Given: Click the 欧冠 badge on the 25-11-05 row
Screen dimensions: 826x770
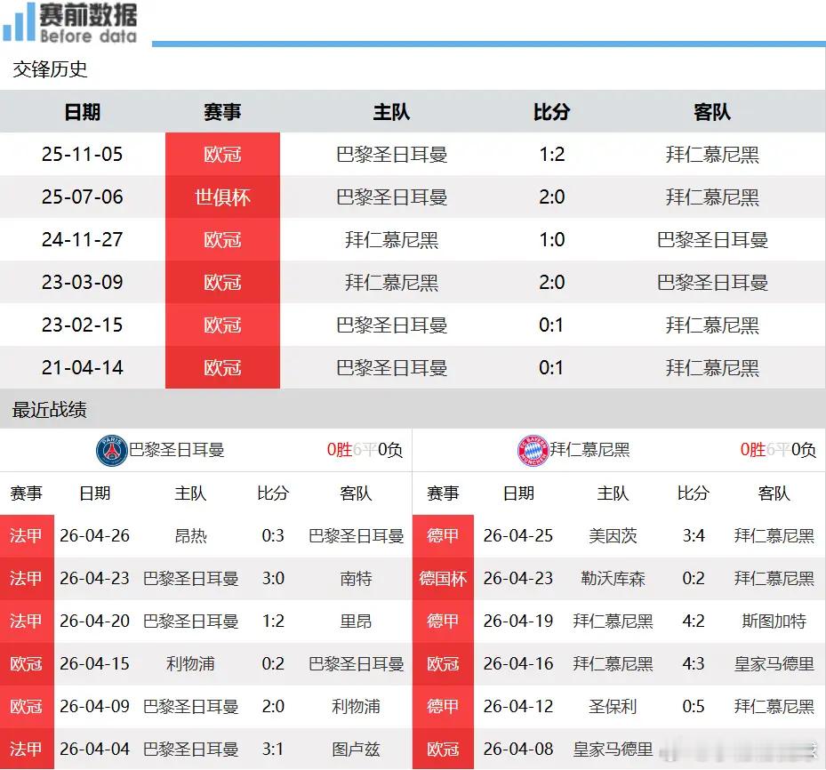Looking at the screenshot, I should pyautogui.click(x=222, y=154).
